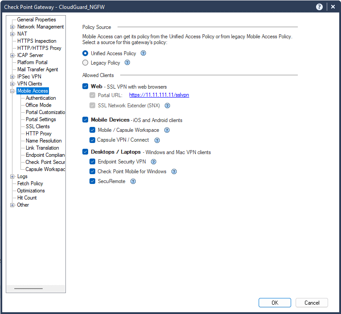The image size is (341, 314).
Task: Collapse the Mobile Access tree node
Action: [12, 91]
